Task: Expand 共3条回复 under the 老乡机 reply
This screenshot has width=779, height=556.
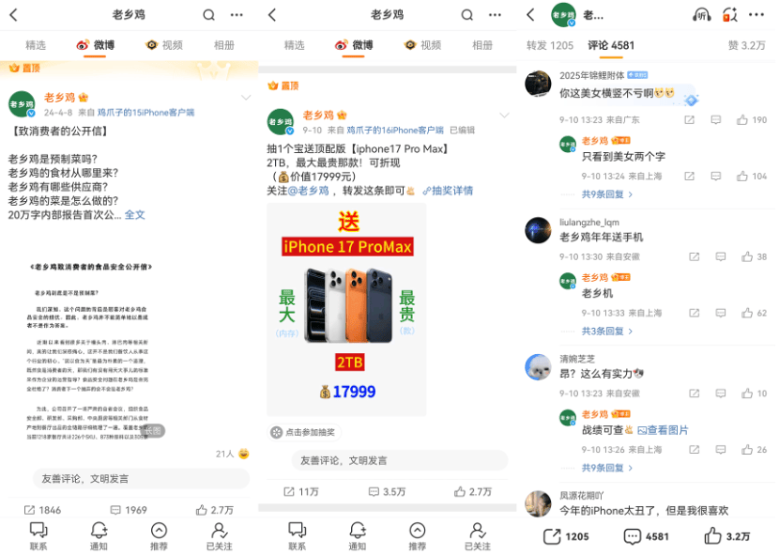Action: (606, 332)
